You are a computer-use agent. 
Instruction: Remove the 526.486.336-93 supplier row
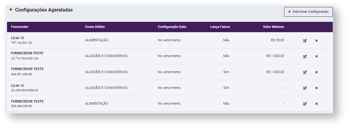[316, 104]
